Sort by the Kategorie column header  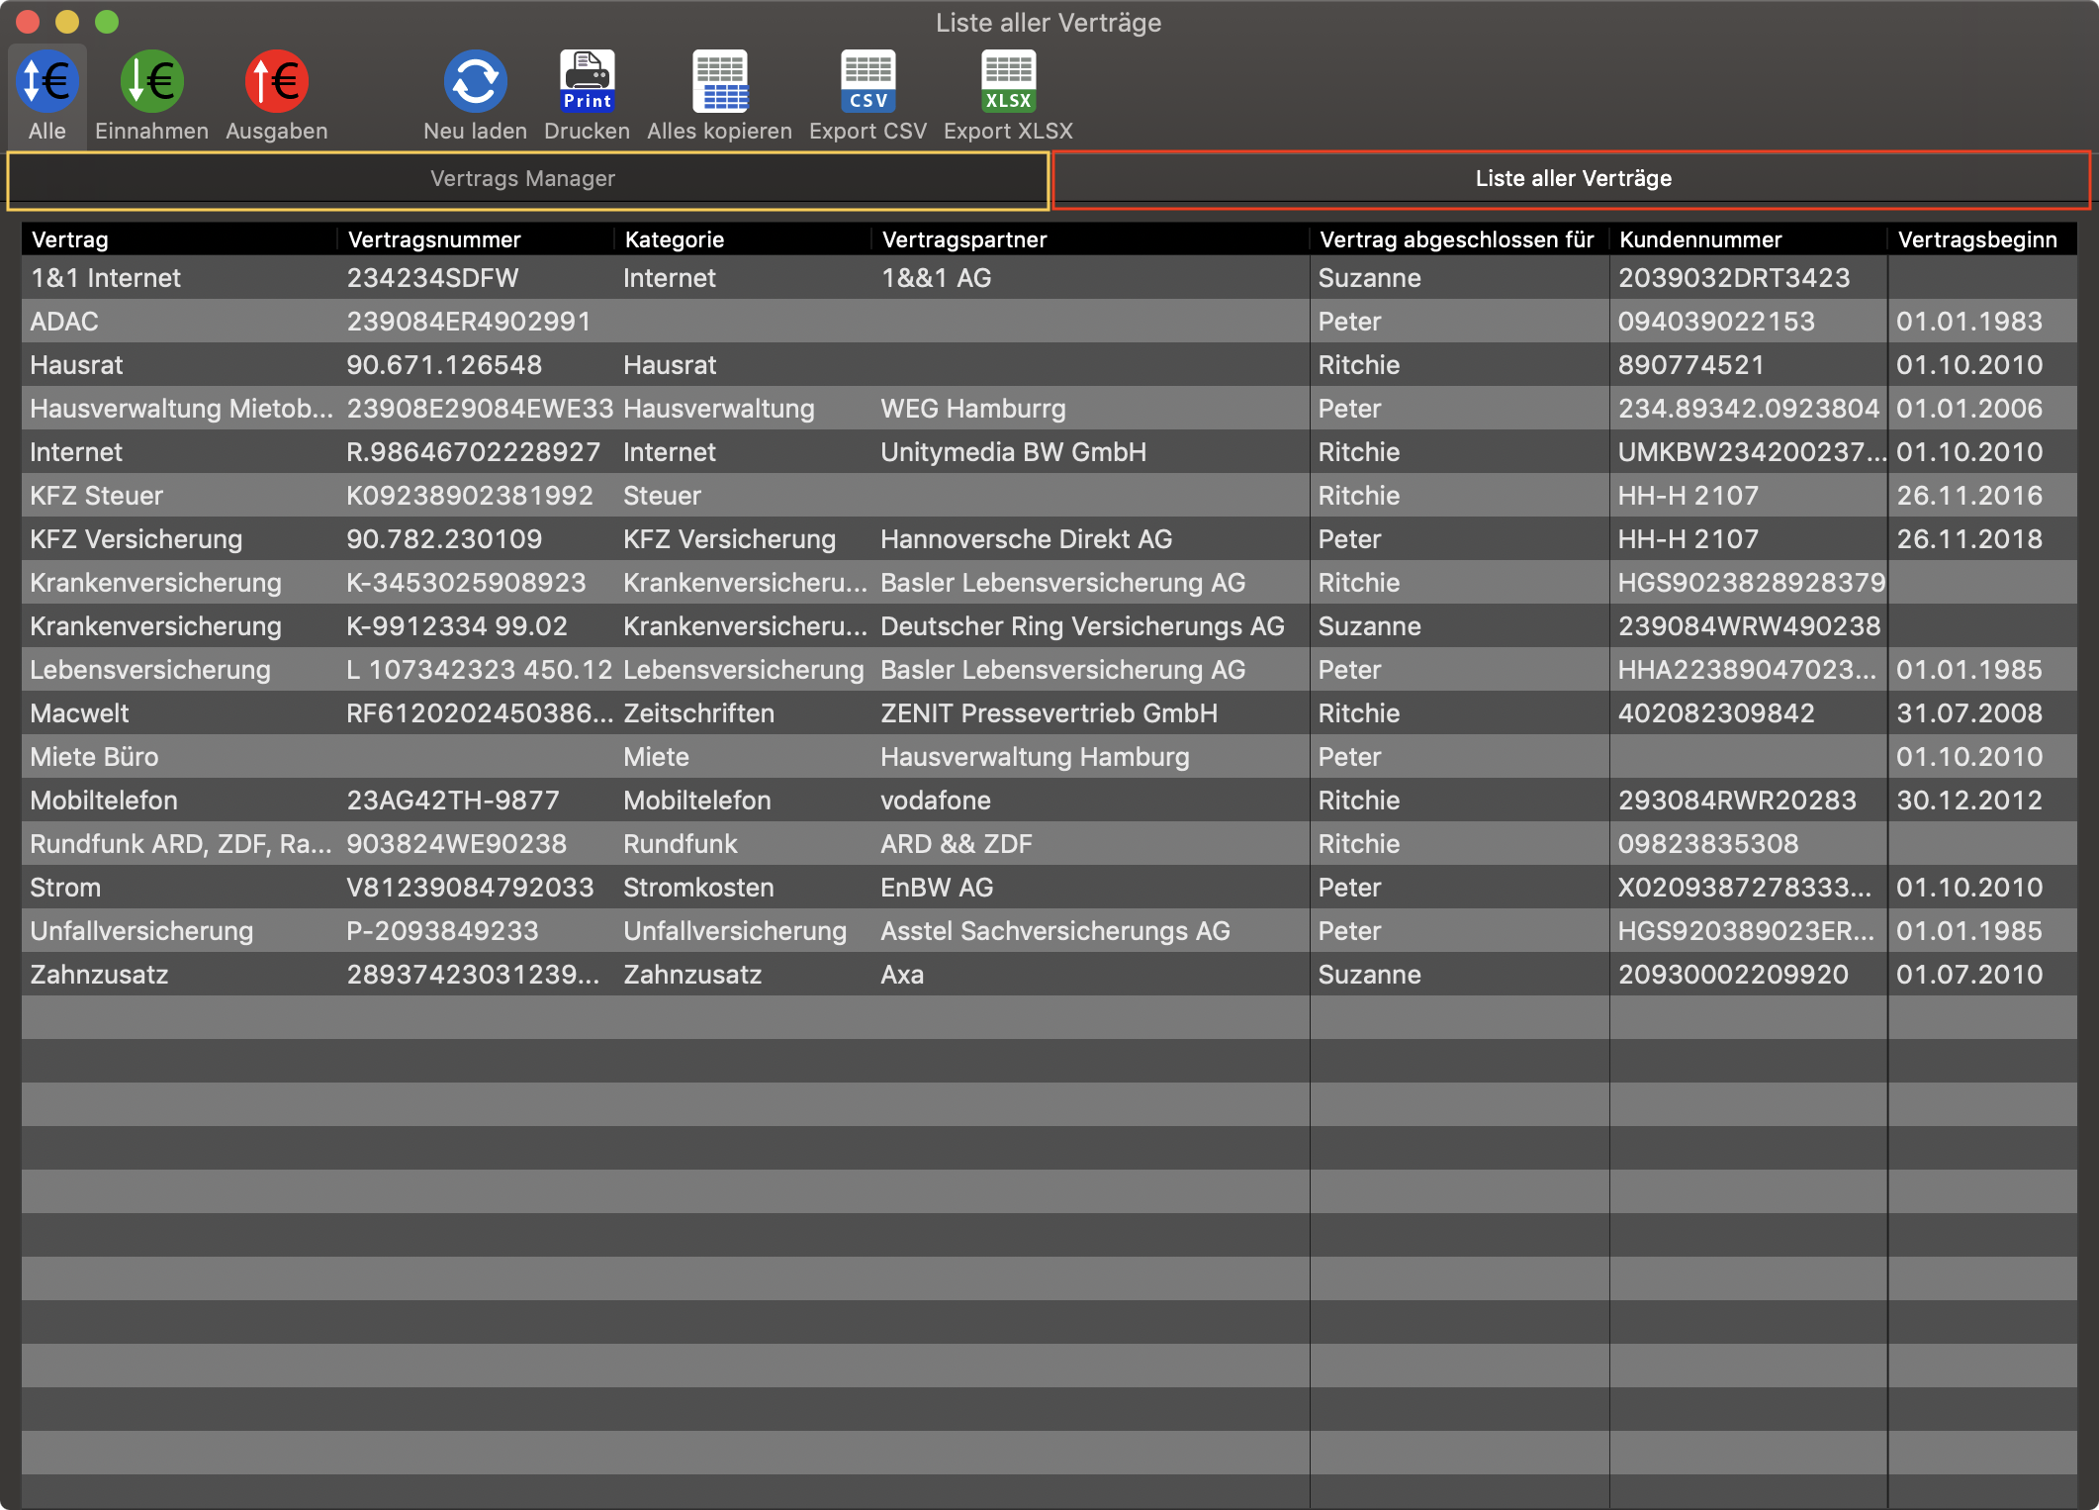[744, 239]
